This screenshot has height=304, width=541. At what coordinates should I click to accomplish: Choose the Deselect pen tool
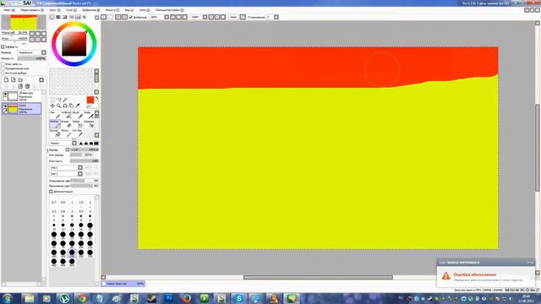point(88,124)
